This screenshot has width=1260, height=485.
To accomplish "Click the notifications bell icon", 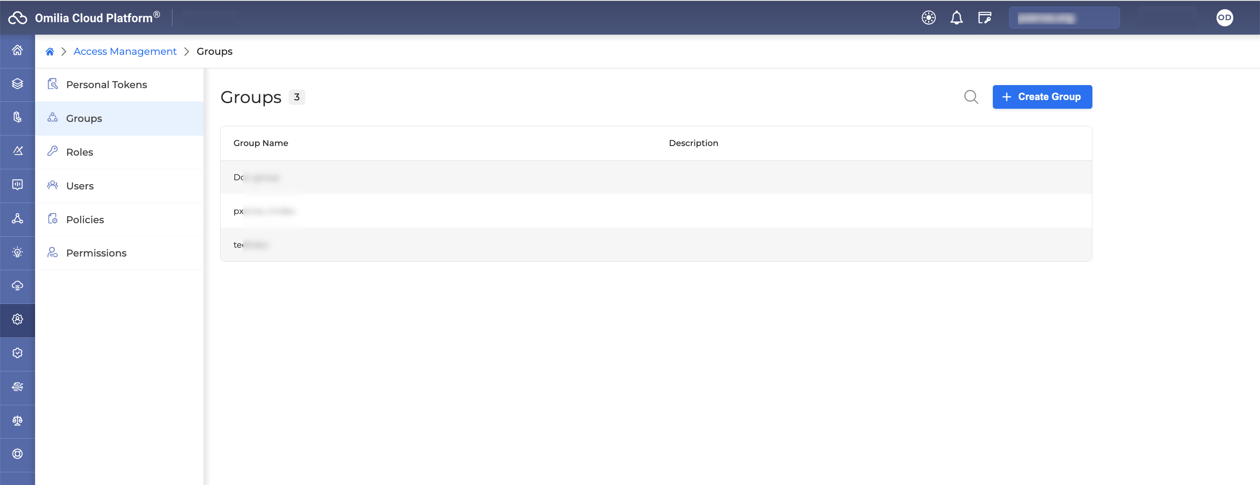I will (x=956, y=17).
